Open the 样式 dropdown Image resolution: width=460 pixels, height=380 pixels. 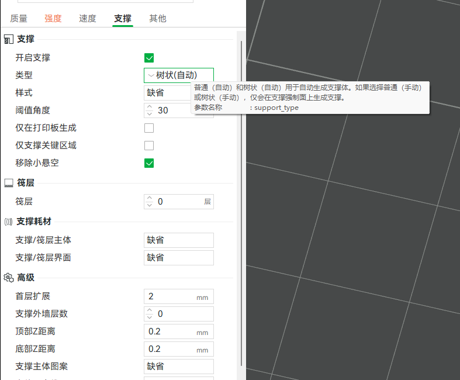point(167,93)
